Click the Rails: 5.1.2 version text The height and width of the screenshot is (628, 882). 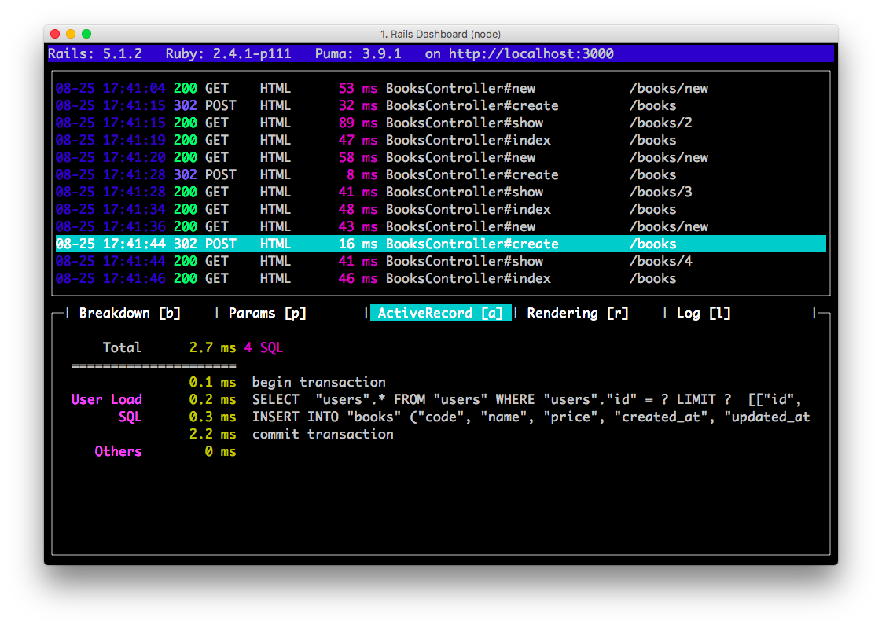click(x=95, y=54)
